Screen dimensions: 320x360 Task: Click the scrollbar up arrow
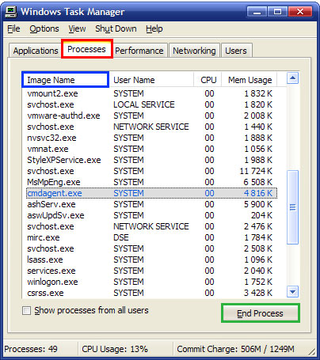pos(292,78)
